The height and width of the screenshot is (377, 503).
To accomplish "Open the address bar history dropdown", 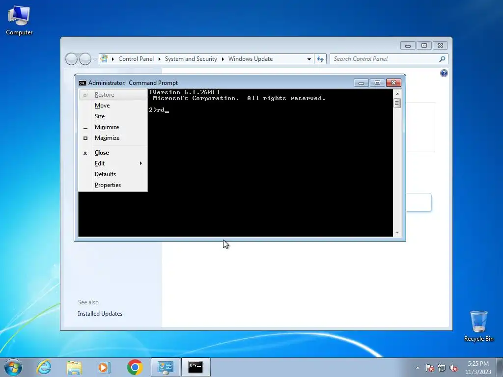I will tap(309, 59).
